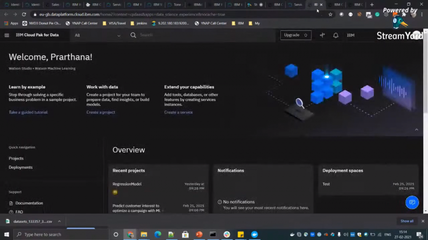Screen dimensions: 428x240
Task: Open the hamburger navigation menu
Action: [x=7, y=35]
